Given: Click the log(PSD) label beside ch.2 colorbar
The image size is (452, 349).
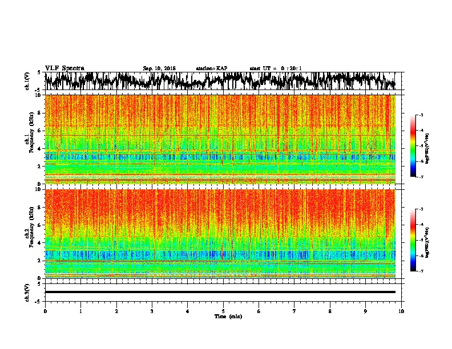Looking at the screenshot, I should tap(427, 242).
